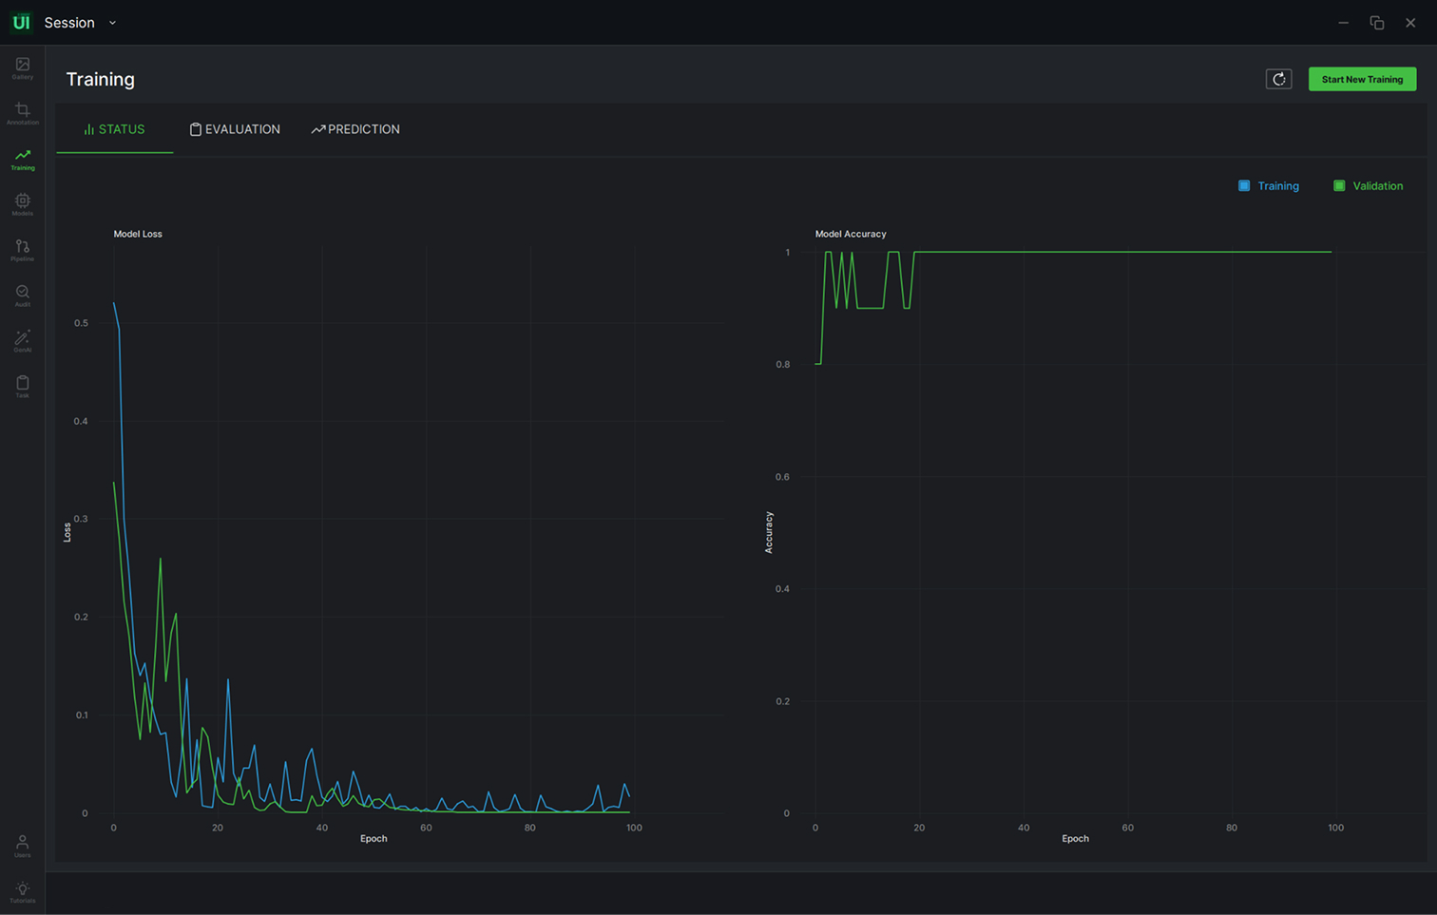The height and width of the screenshot is (915, 1437).
Task: Open the Gallery section in the sidebar
Action: click(x=22, y=68)
